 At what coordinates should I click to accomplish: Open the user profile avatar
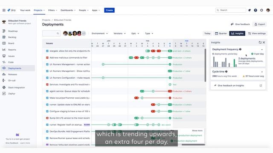(x=268, y=10)
